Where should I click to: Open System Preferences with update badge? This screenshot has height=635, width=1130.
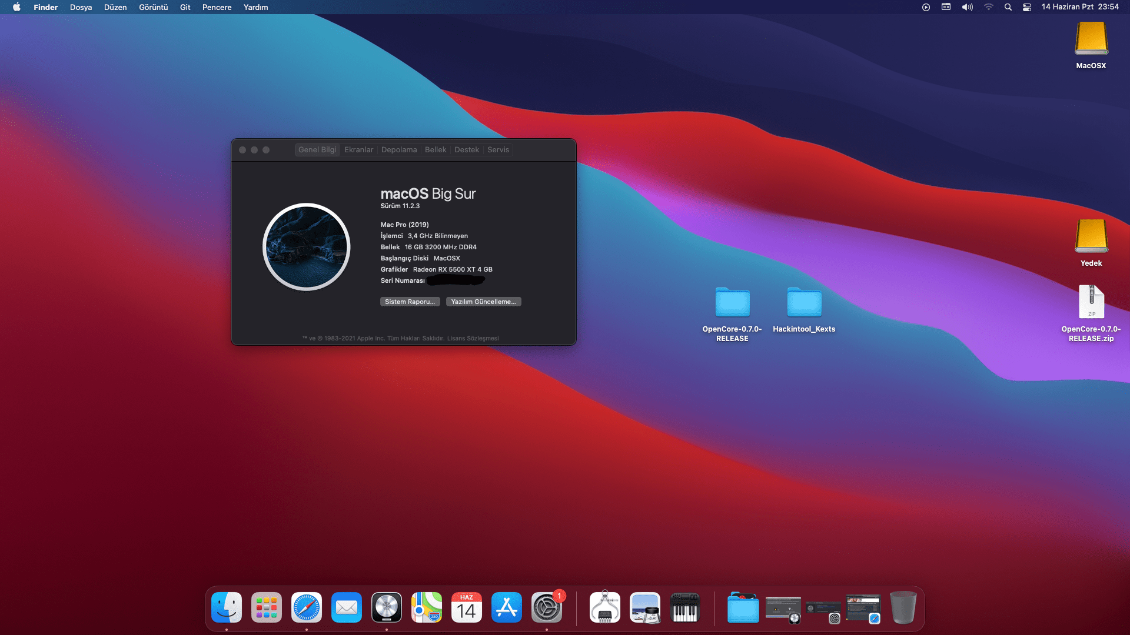pyautogui.click(x=547, y=607)
